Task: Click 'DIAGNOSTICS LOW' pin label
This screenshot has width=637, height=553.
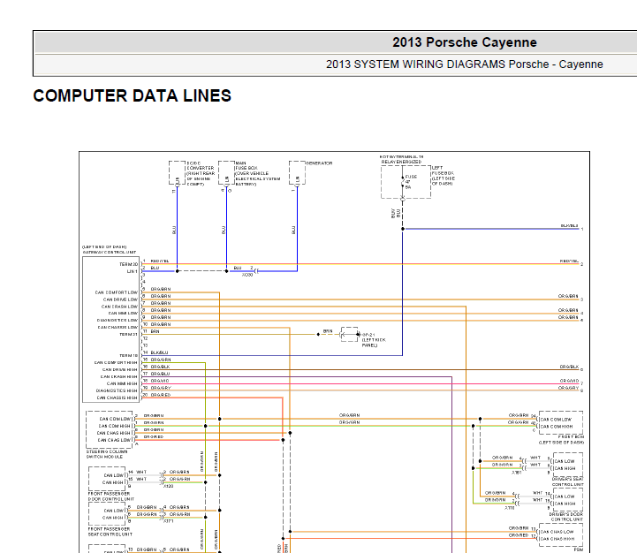Action: click(x=117, y=320)
